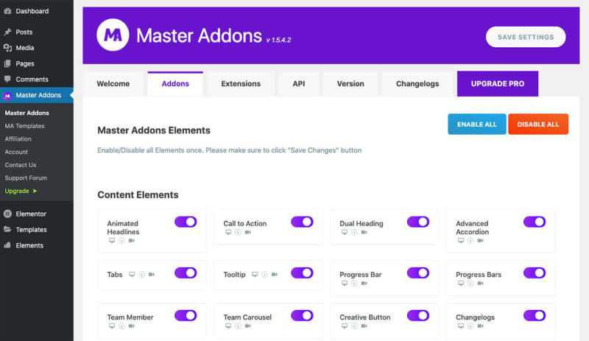
Task: Toggle the Call to Action switch
Action: tap(302, 222)
